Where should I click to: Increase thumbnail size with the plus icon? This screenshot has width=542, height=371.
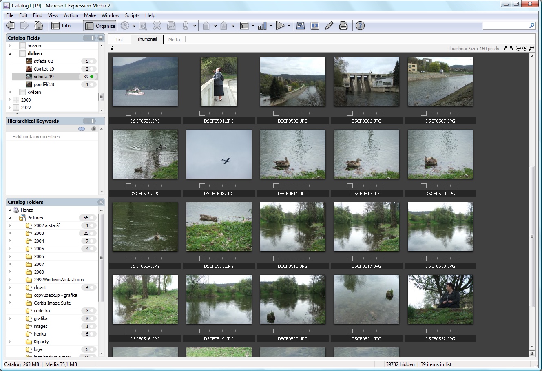coord(525,49)
